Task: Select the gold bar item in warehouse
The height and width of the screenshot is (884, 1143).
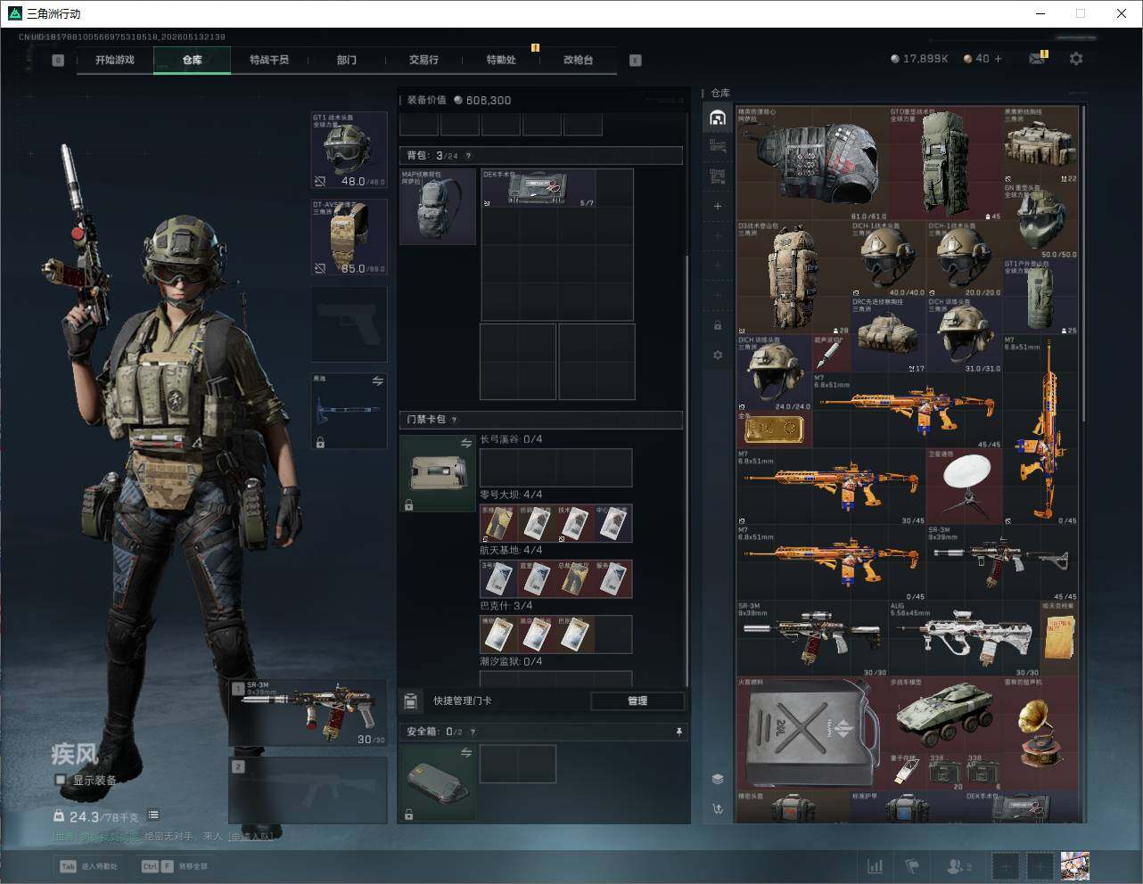Action: (x=774, y=429)
